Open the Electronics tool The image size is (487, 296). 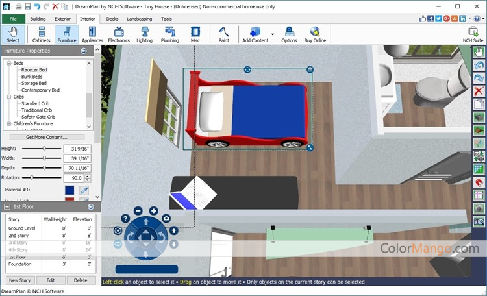119,34
